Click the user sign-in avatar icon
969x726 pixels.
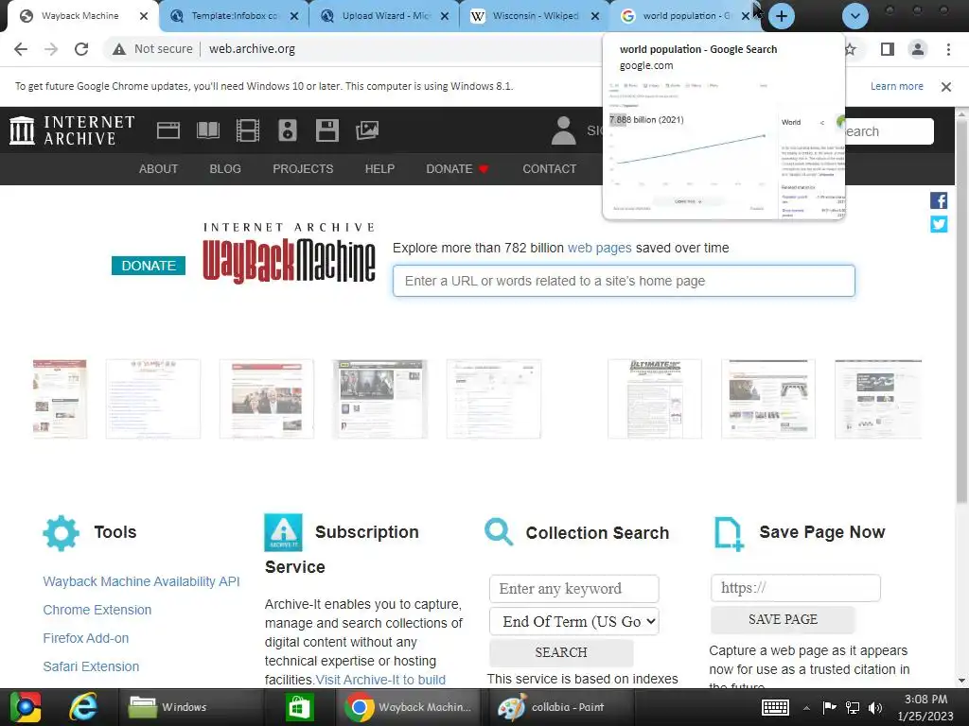pos(563,130)
